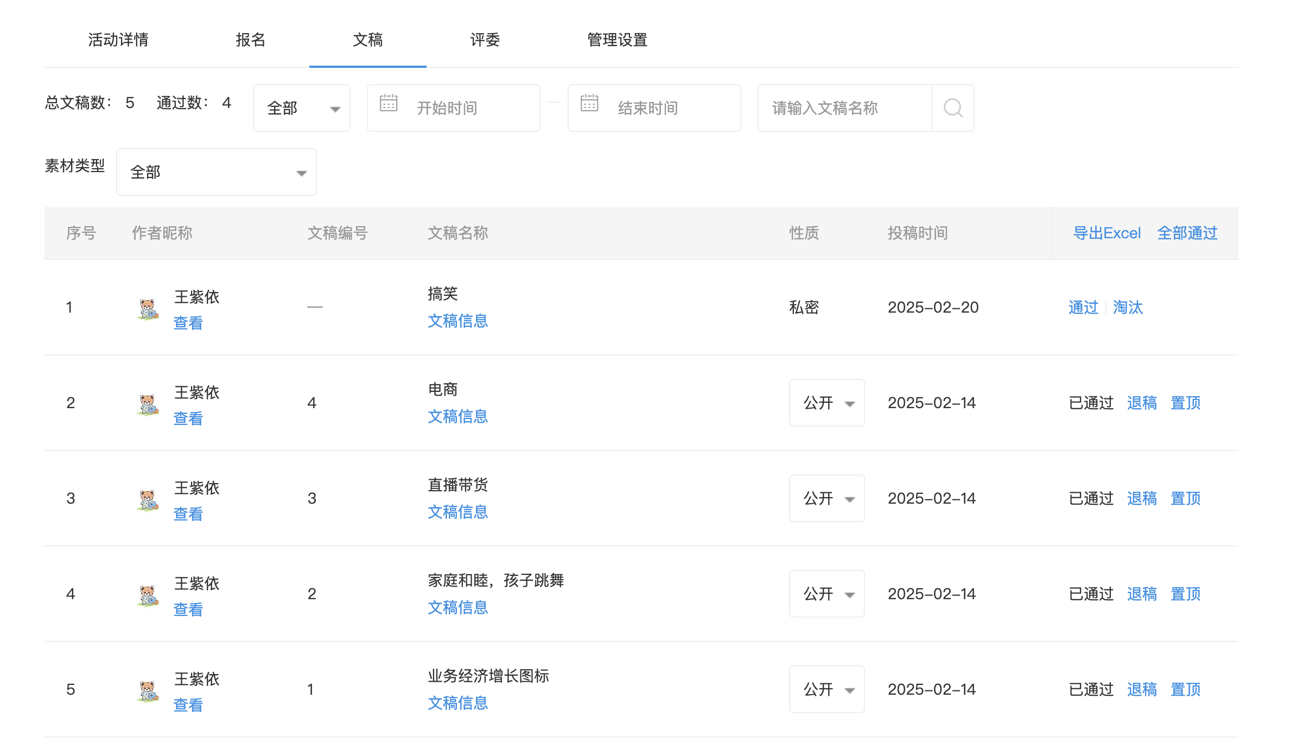Click 置顶 for the 电商 manuscript
The width and height of the screenshot is (1297, 749).
click(x=1185, y=403)
